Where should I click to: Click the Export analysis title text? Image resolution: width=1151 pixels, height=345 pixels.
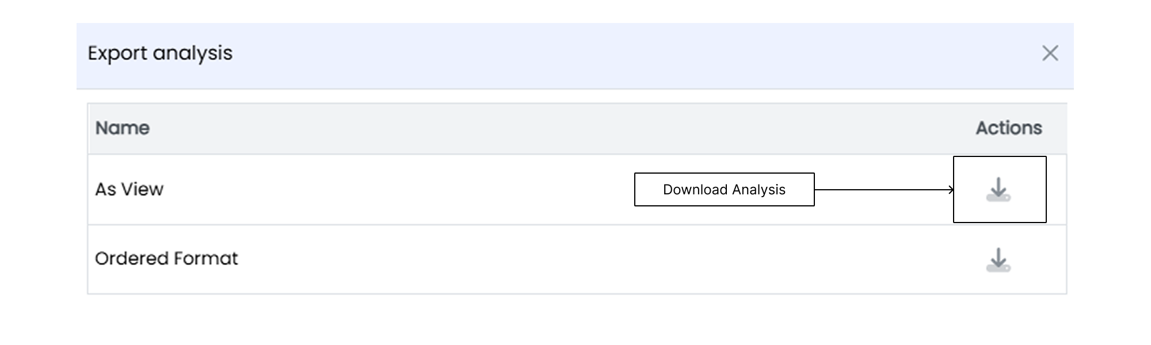point(160,53)
